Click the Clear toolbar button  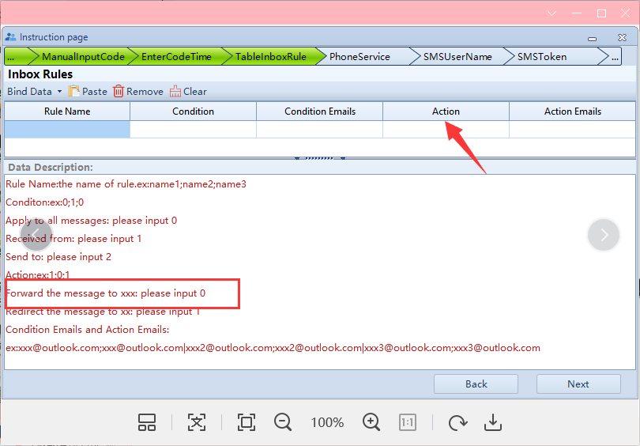pyautogui.click(x=188, y=92)
